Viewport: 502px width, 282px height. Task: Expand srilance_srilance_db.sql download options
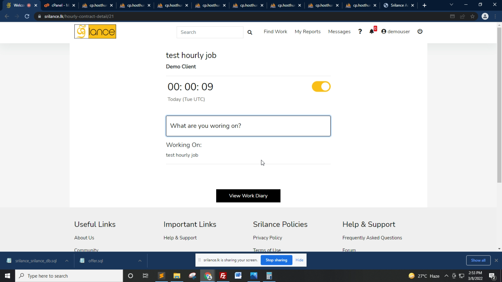(67, 261)
